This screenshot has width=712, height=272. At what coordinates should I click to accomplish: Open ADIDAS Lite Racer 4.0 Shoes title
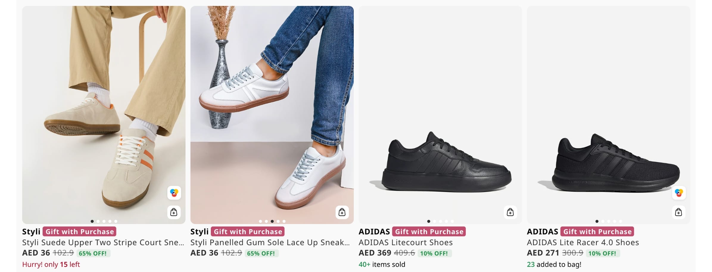click(583, 243)
